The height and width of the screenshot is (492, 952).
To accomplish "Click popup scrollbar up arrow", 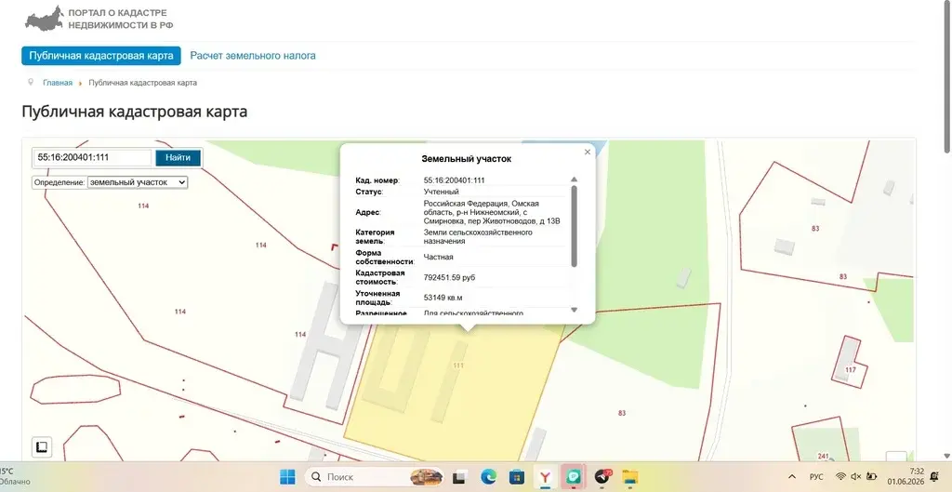I will 574,180.
